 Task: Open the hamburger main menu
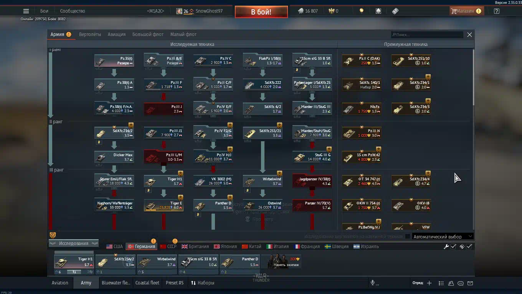[26, 11]
